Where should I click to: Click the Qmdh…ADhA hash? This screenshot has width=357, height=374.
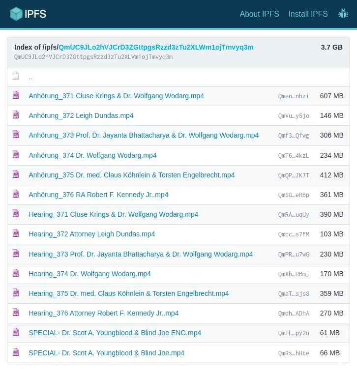[x=294, y=314]
